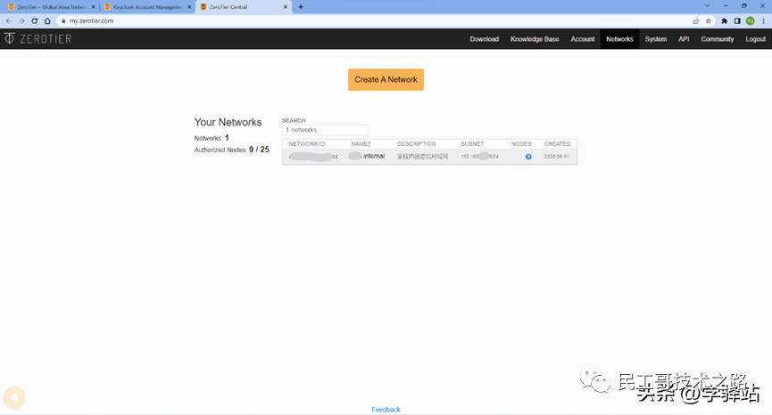Go back using browser back arrow
The width and height of the screenshot is (772, 415).
[x=8, y=20]
